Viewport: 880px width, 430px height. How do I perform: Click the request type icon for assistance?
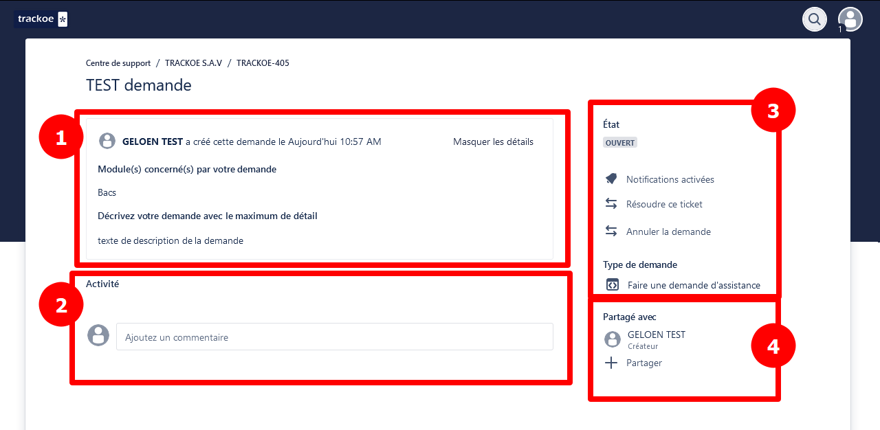tap(613, 285)
